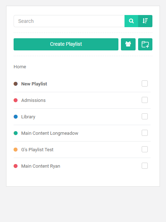Click the Create Playlist button
166x222 pixels.
(66, 44)
